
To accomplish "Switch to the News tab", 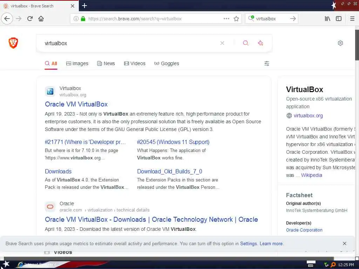I will pos(106,63).
